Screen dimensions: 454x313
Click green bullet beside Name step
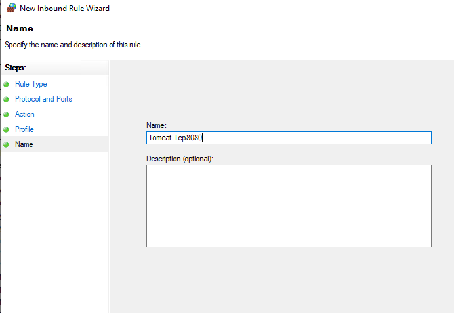(6, 144)
